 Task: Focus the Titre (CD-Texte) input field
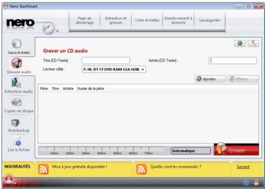click(106, 61)
